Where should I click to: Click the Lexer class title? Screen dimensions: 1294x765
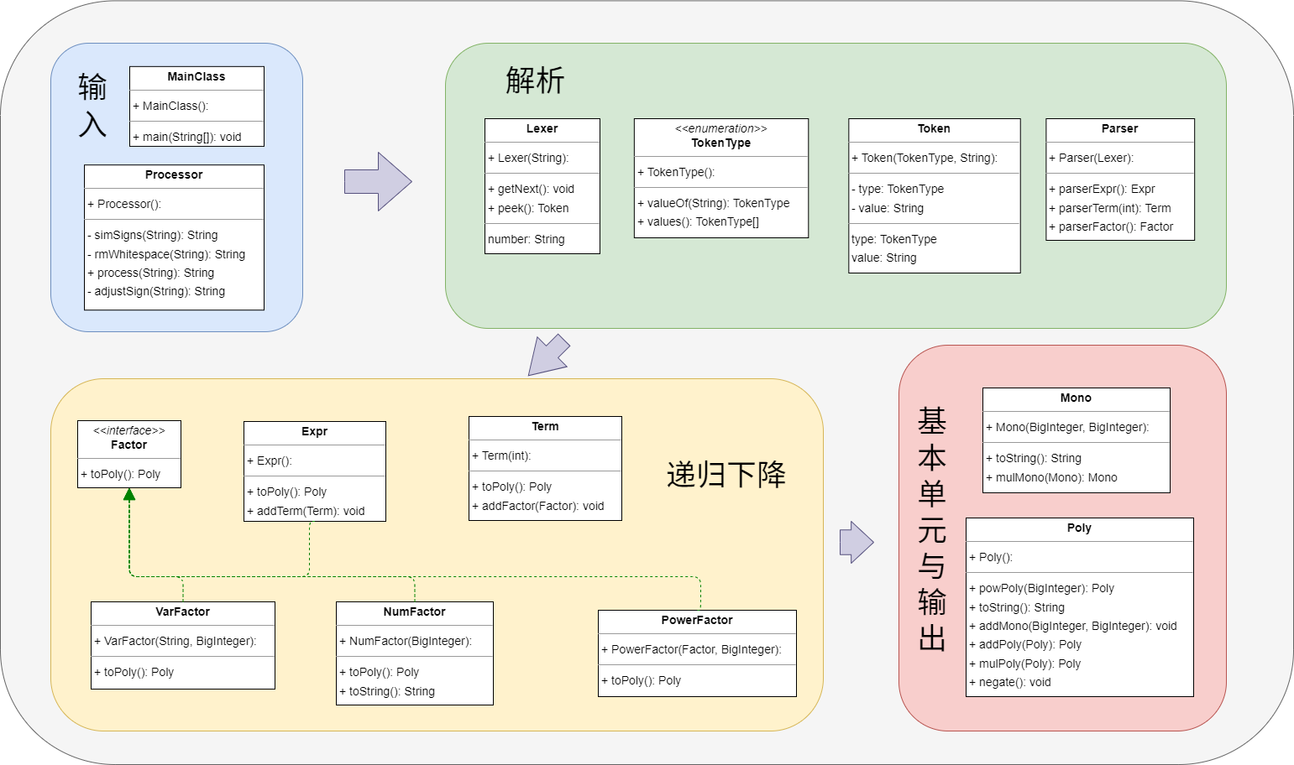[542, 129]
